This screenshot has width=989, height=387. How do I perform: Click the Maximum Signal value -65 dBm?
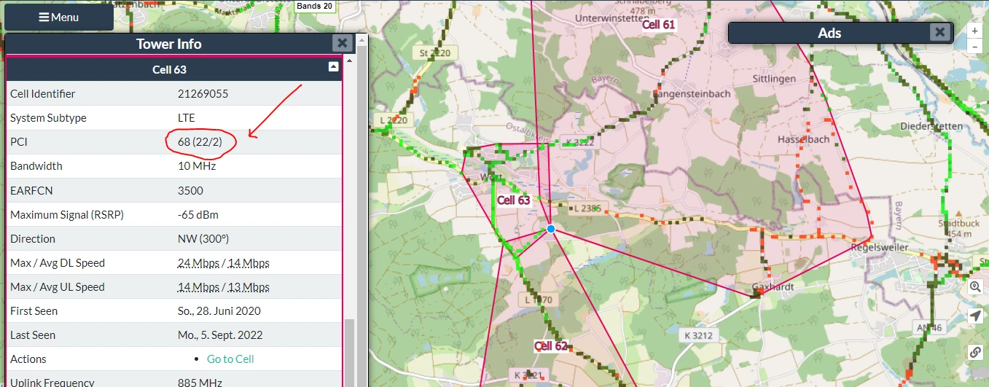pyautogui.click(x=198, y=214)
